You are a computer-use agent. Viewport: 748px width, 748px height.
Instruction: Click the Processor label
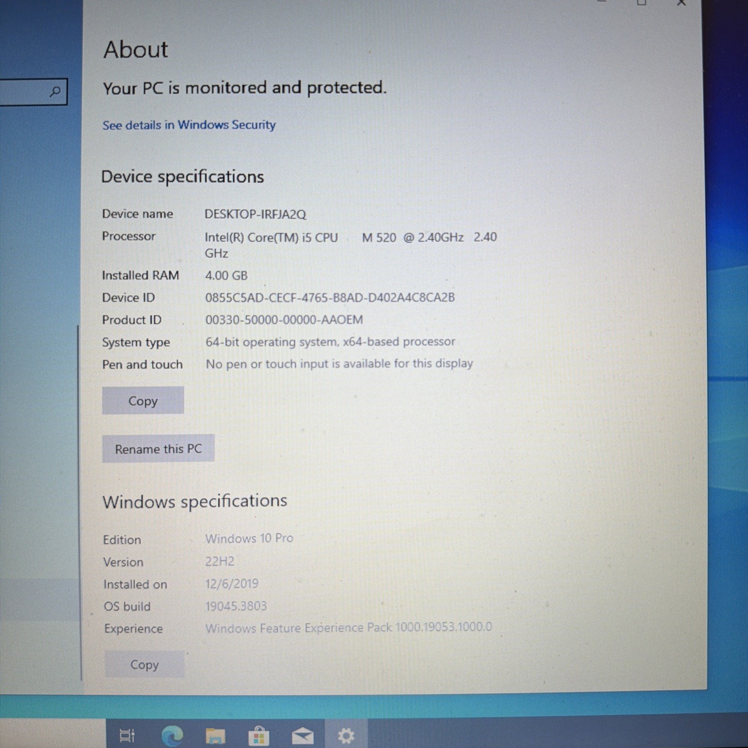click(x=129, y=236)
